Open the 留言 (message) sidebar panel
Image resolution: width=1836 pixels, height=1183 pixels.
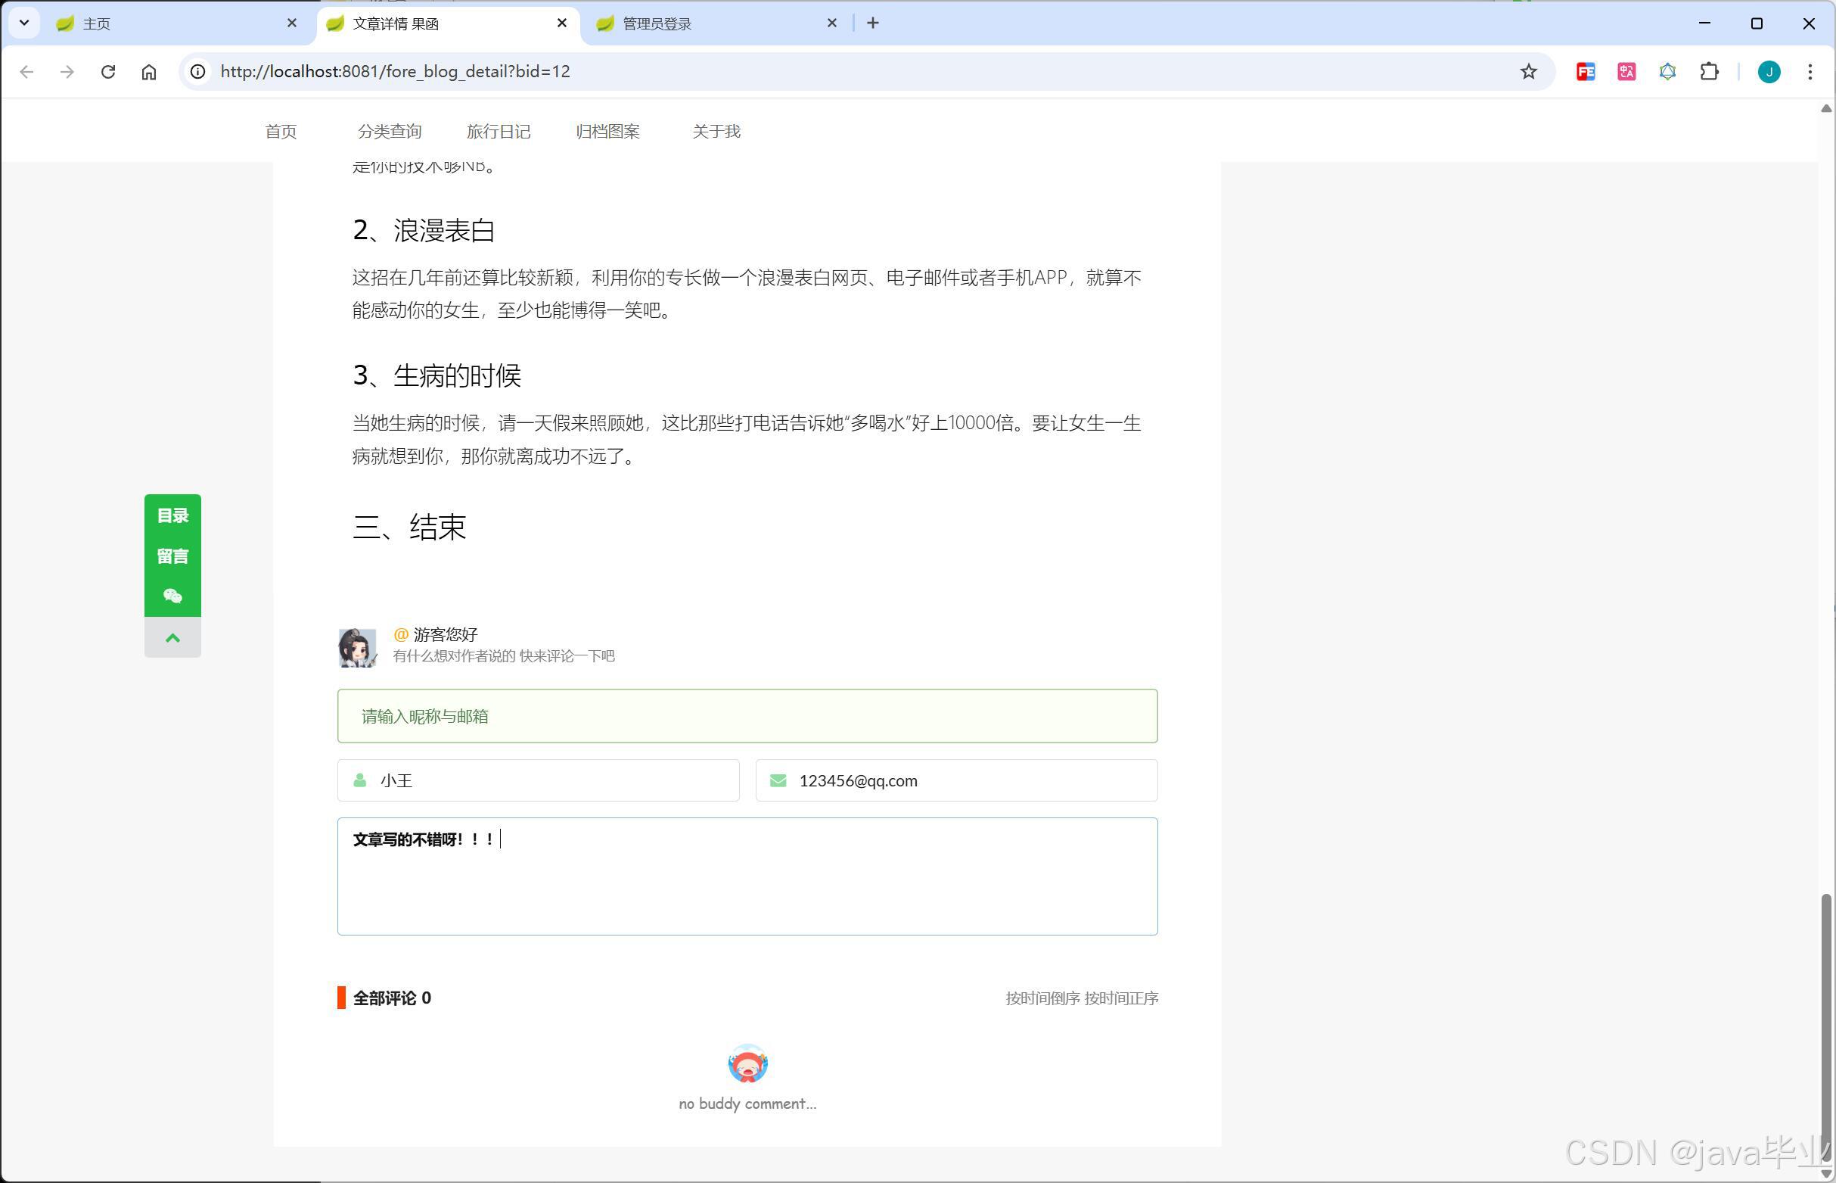pyautogui.click(x=172, y=556)
